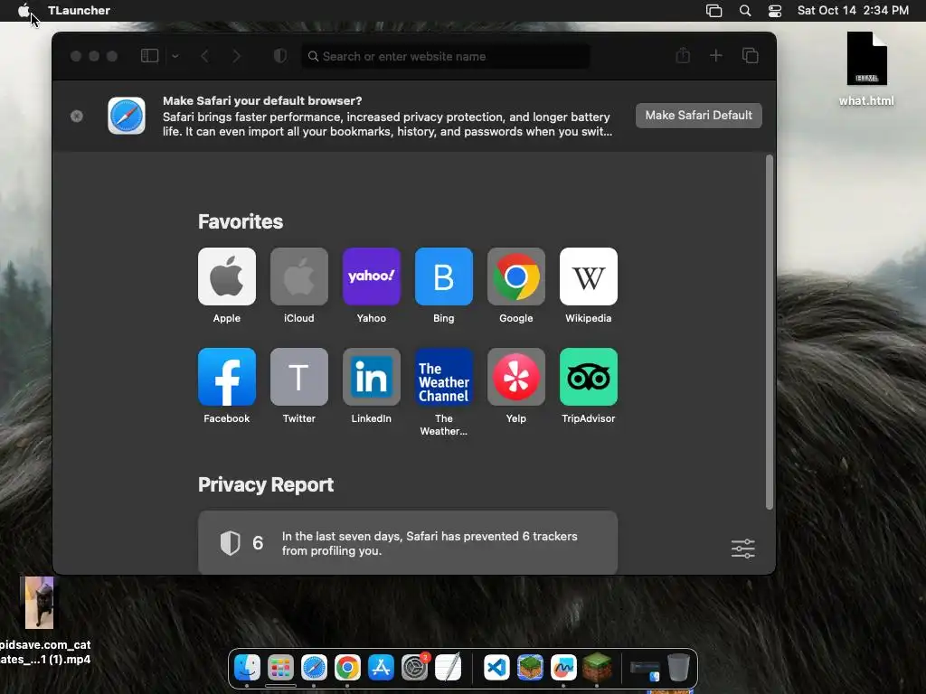Viewport: 926px width, 694px height.
Task: Open the grass block TLauncher icon in Dock
Action: pos(597,668)
